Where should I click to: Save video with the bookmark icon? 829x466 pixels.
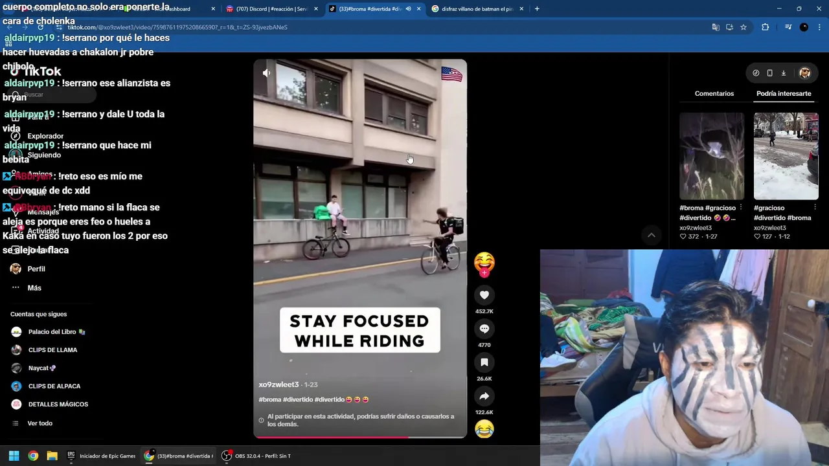[484, 362]
